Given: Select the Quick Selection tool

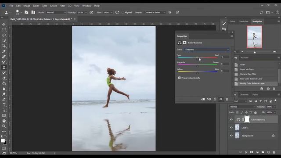Looking at the screenshot, I should 4,41.
